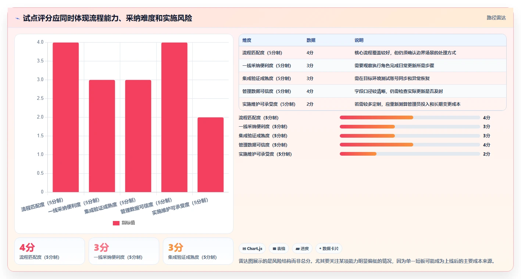The image size is (521, 279).
Task: Click the 流程匹配度 label in progress list
Action: click(258, 117)
